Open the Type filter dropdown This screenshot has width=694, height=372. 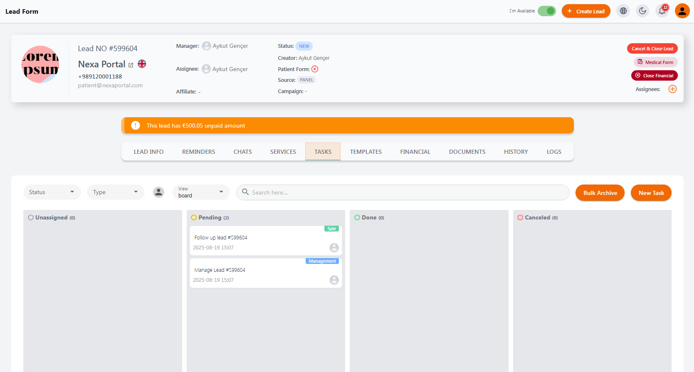pyautogui.click(x=116, y=192)
